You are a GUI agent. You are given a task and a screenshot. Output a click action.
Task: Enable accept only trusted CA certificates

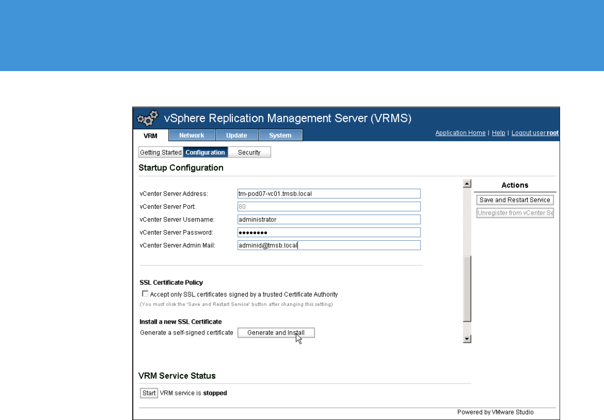145,294
